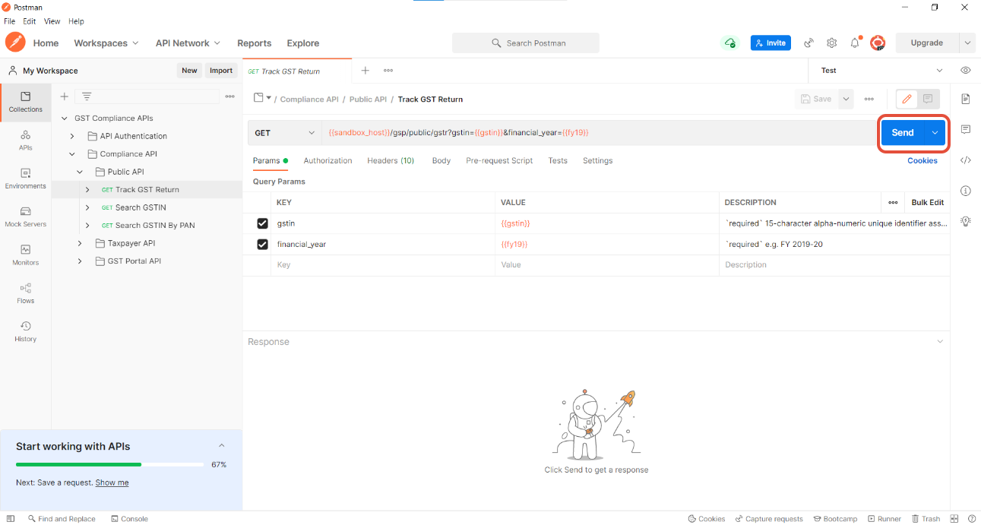Open the Monitors sidebar panel
This screenshot has width=981, height=525.
pyautogui.click(x=25, y=255)
